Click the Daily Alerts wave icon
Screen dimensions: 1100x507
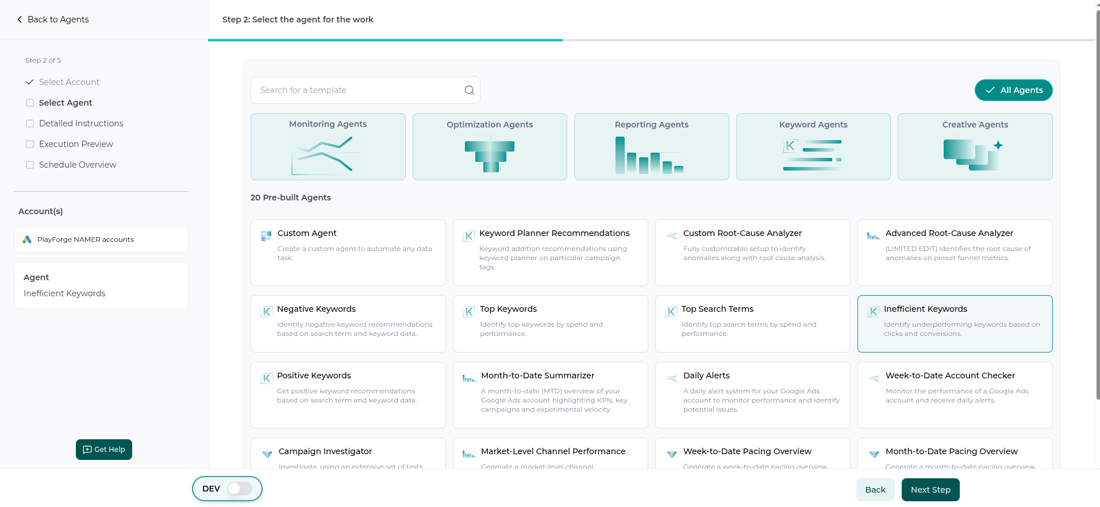pos(671,378)
